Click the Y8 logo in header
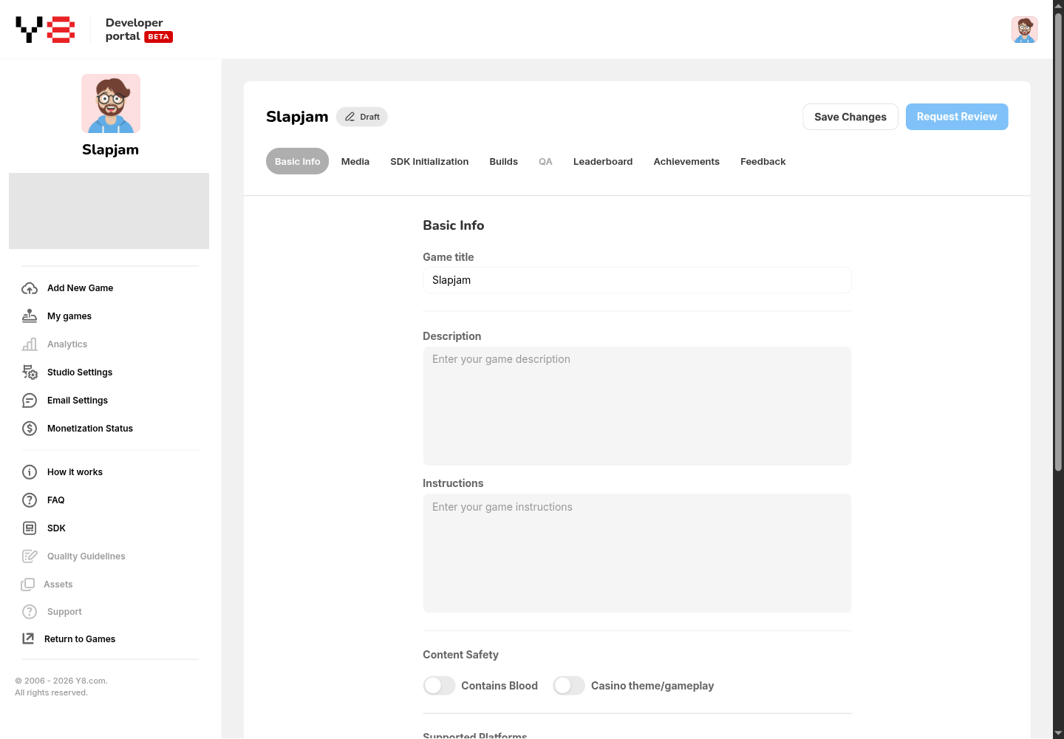 click(x=45, y=30)
